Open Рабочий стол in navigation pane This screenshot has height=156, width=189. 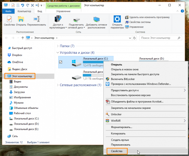[x=20, y=113]
